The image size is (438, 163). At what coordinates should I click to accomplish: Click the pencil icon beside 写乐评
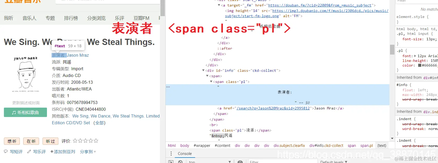(x=29, y=151)
